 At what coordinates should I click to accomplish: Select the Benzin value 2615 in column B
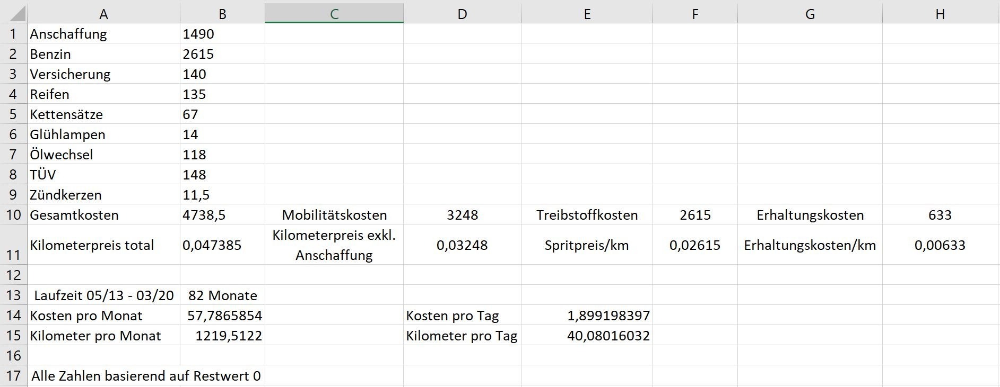[222, 54]
